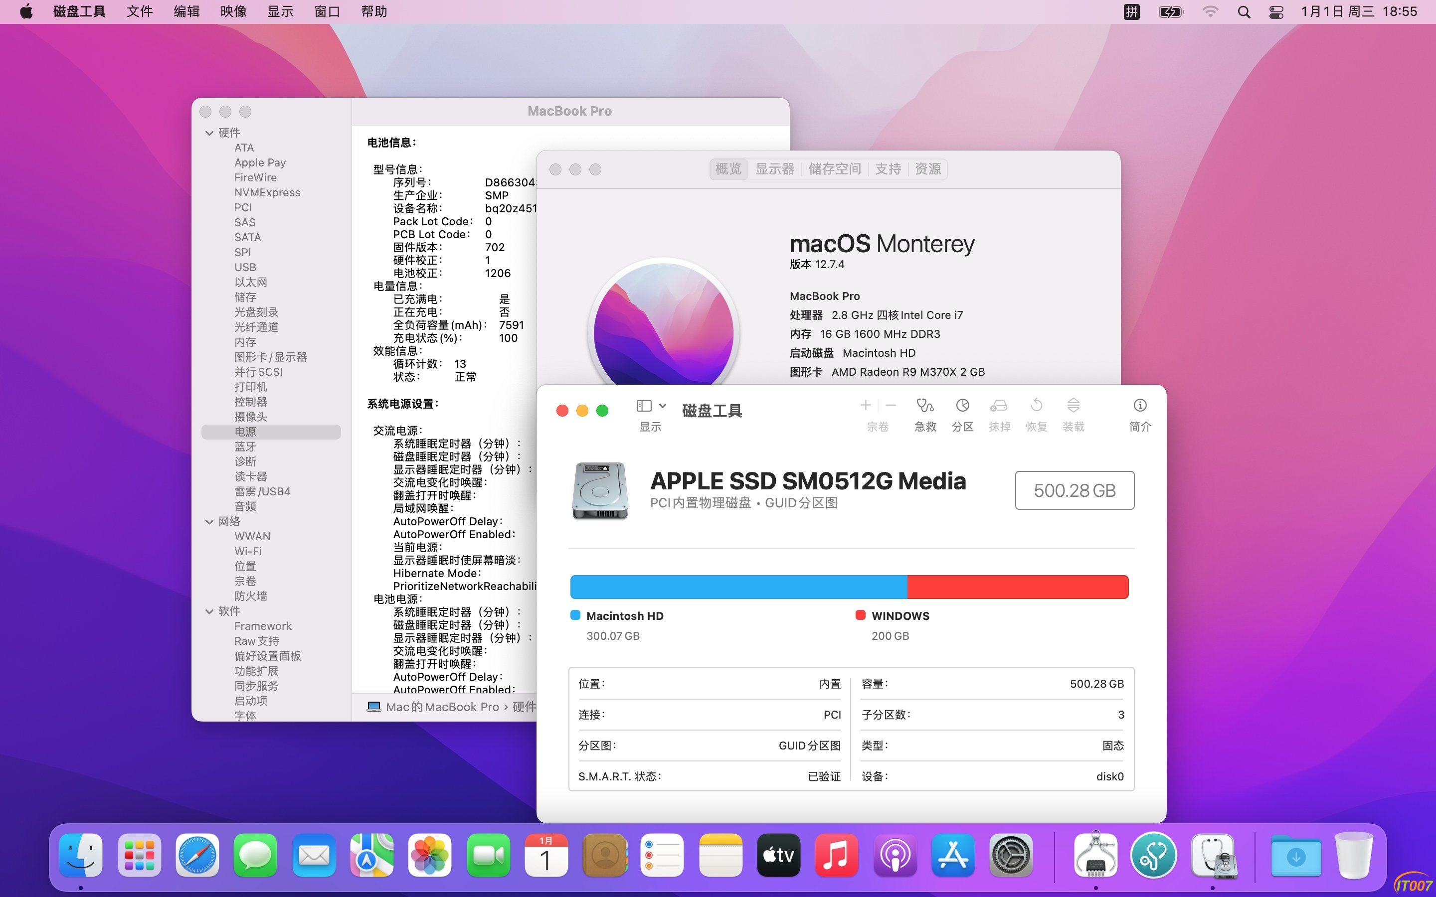Switch to the 资源 (Resources) tab
Viewport: 1436px width, 897px height.
pyautogui.click(x=927, y=169)
